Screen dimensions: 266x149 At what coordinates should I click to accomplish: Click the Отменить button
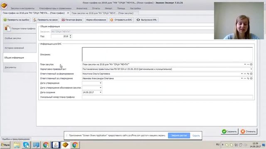248,132
